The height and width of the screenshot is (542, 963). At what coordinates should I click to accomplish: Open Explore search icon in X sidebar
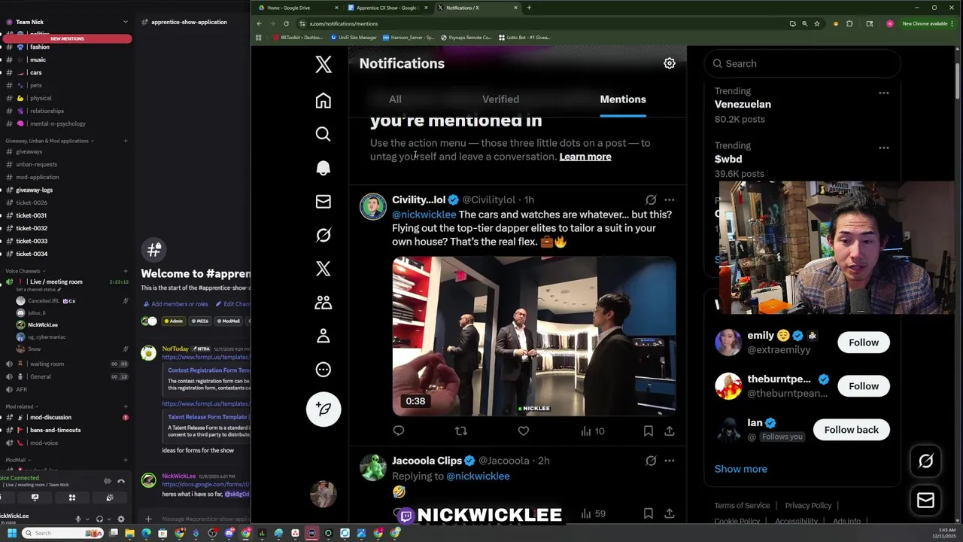coord(323,134)
